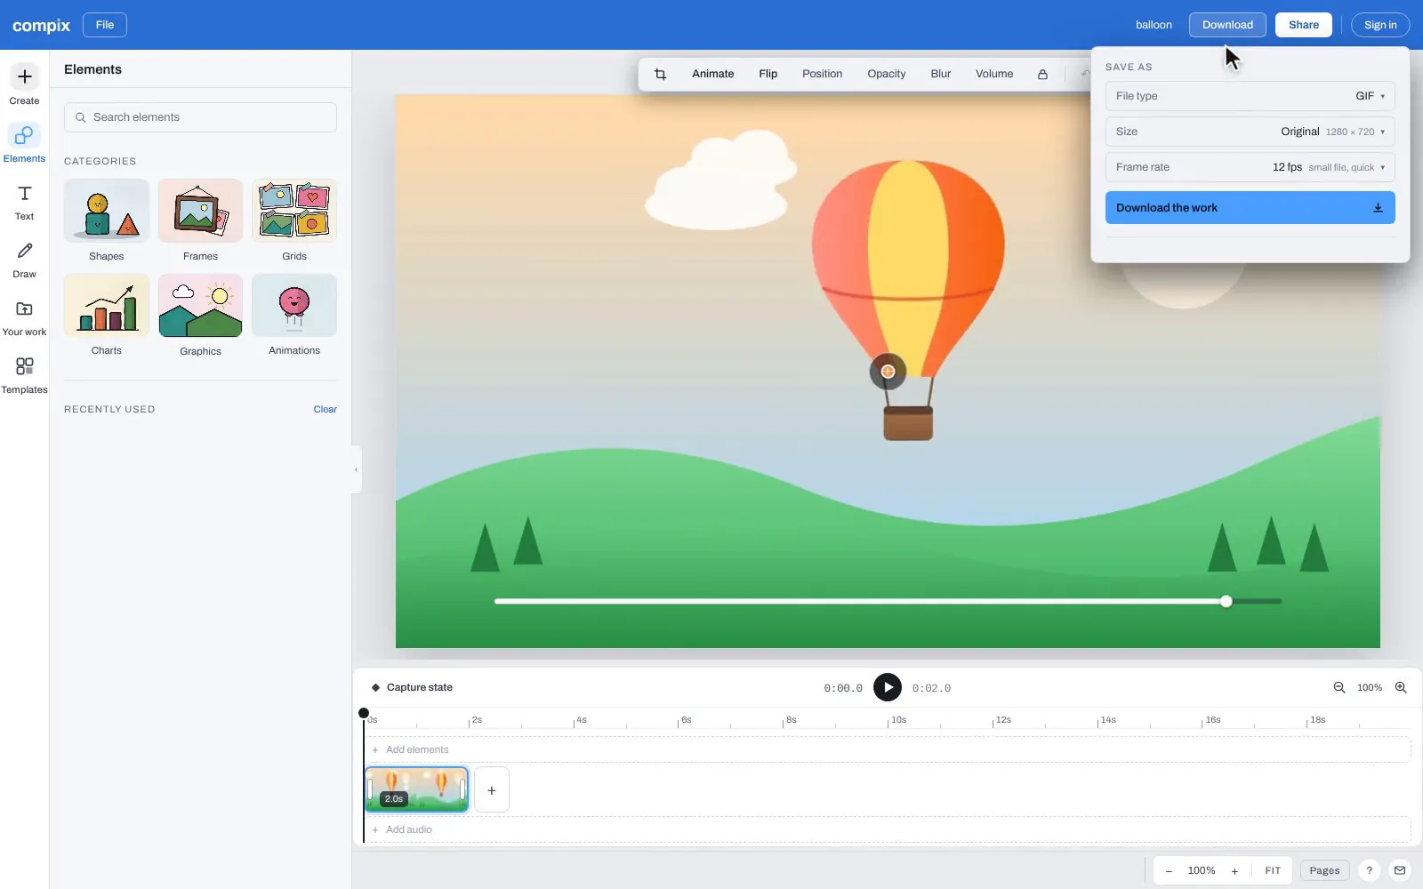Open the Position toolbar option
This screenshot has height=889, width=1423.
(x=822, y=74)
